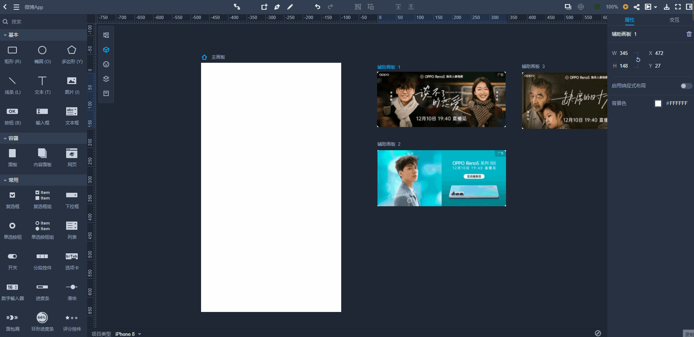Viewport: 694px width, 337px height.
Task: Open the master templates panel icon
Action: tap(106, 93)
